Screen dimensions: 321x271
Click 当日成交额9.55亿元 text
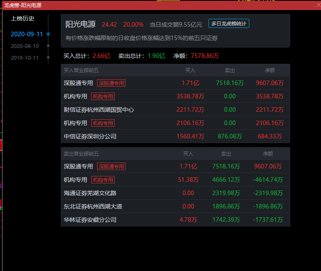[x=176, y=25]
